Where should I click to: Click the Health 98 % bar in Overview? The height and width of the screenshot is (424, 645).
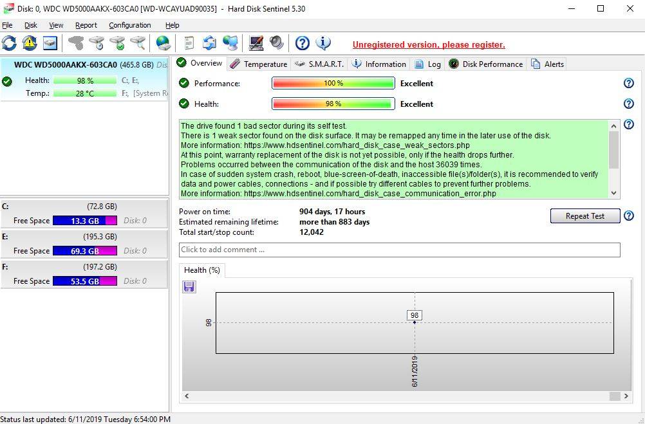coord(333,104)
